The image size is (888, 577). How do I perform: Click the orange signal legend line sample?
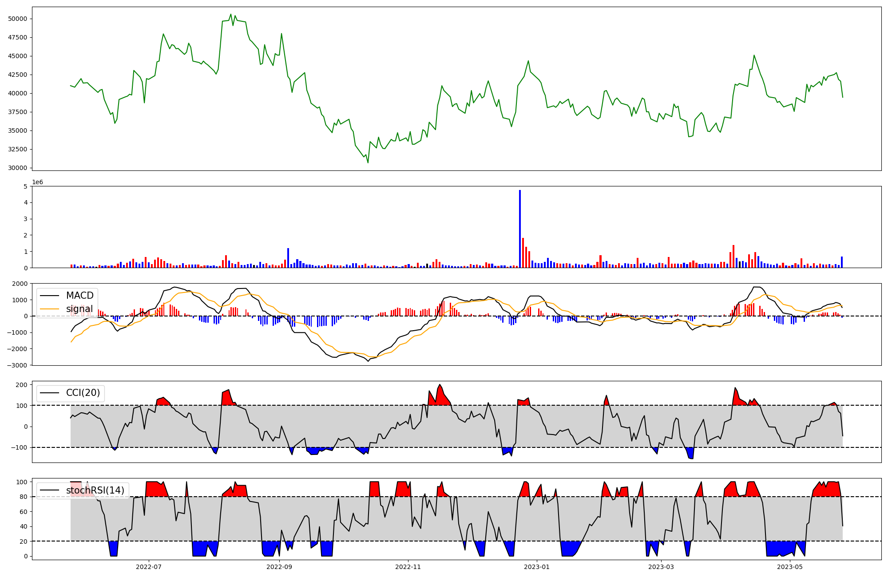click(x=49, y=309)
